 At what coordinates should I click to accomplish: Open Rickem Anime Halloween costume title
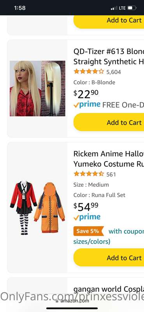tap(109, 159)
